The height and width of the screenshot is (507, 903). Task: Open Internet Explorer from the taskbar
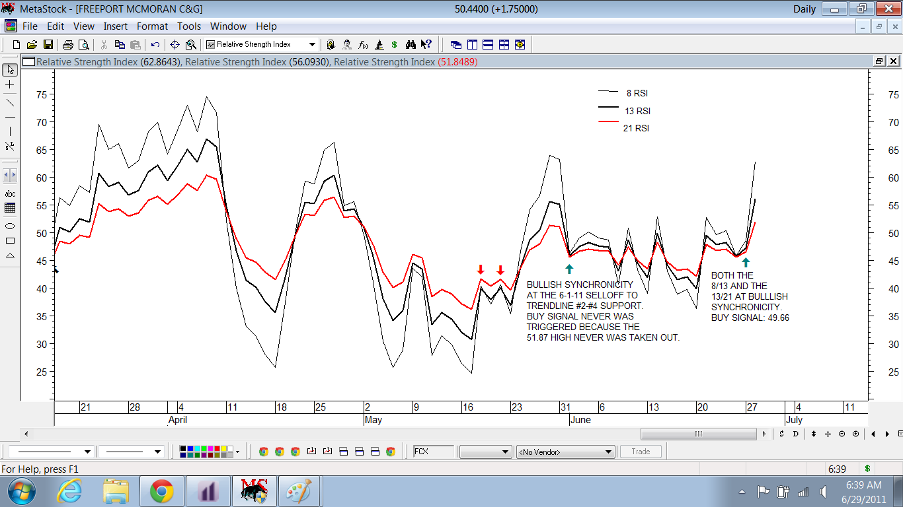tap(69, 492)
